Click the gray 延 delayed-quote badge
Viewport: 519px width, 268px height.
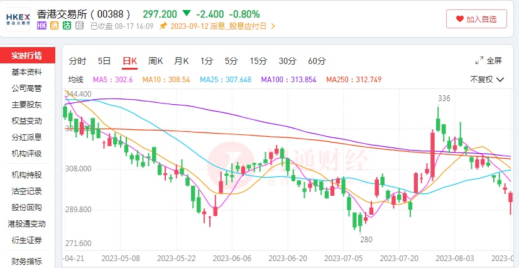pyautogui.click(x=79, y=26)
